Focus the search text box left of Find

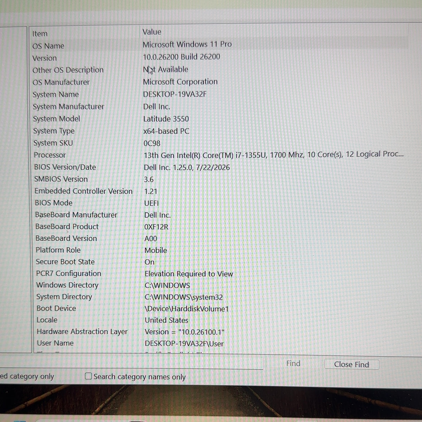[131, 363]
